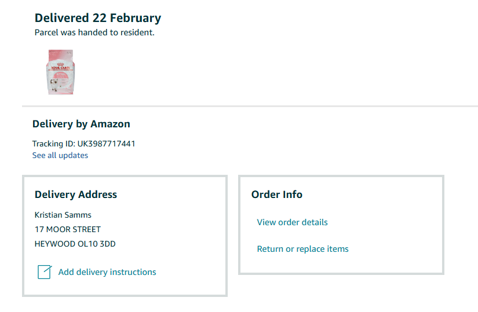Viewport: 478px width, 312px height.
Task: Click the 'Delivery by Amazon' heading
Action: pos(81,124)
